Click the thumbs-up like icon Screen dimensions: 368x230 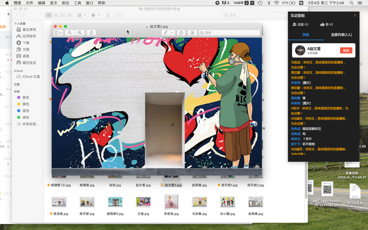(322, 24)
